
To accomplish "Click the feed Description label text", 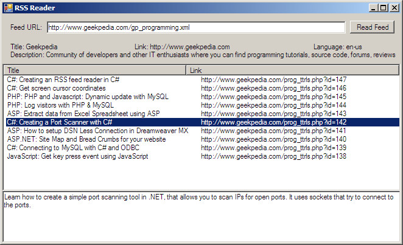I will [203, 55].
